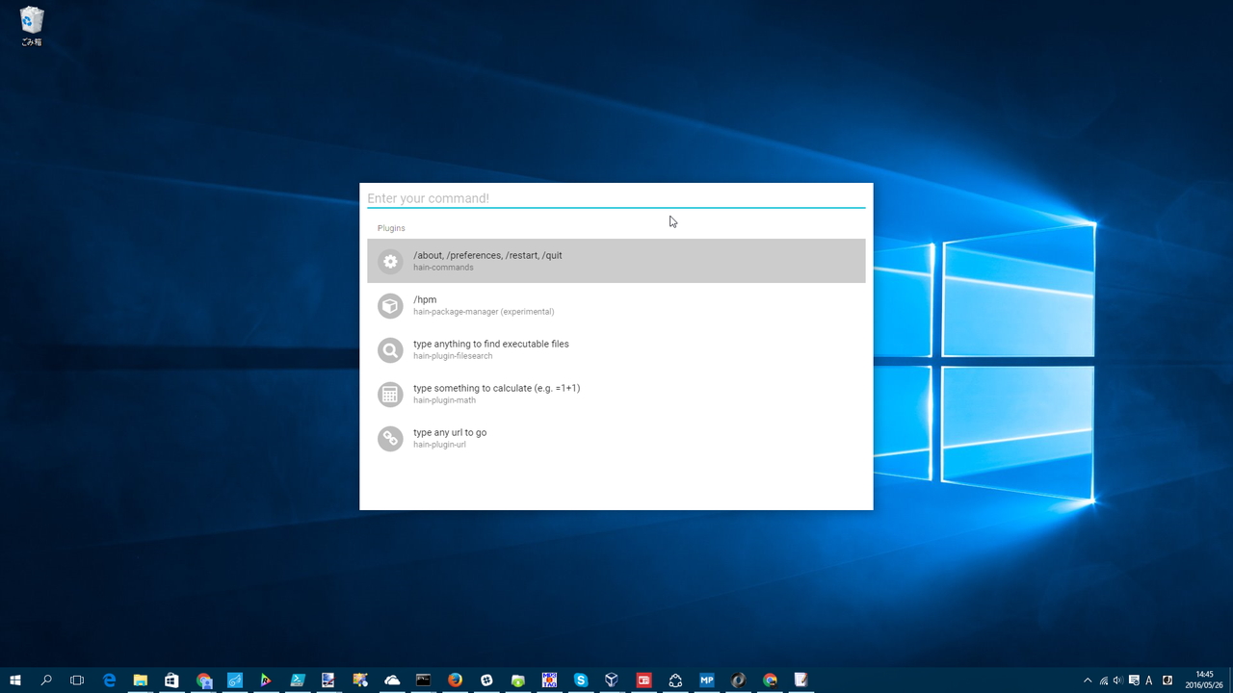Open the volume control in system tray

[x=1117, y=680]
